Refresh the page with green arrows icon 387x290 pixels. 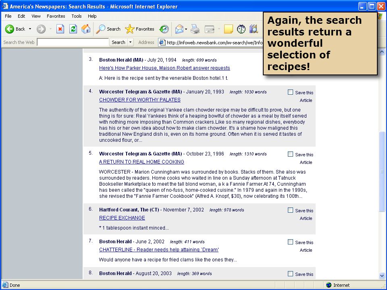click(73, 29)
